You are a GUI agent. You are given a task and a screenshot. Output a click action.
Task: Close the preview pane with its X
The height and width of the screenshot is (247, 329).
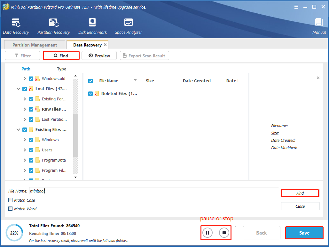(318, 78)
